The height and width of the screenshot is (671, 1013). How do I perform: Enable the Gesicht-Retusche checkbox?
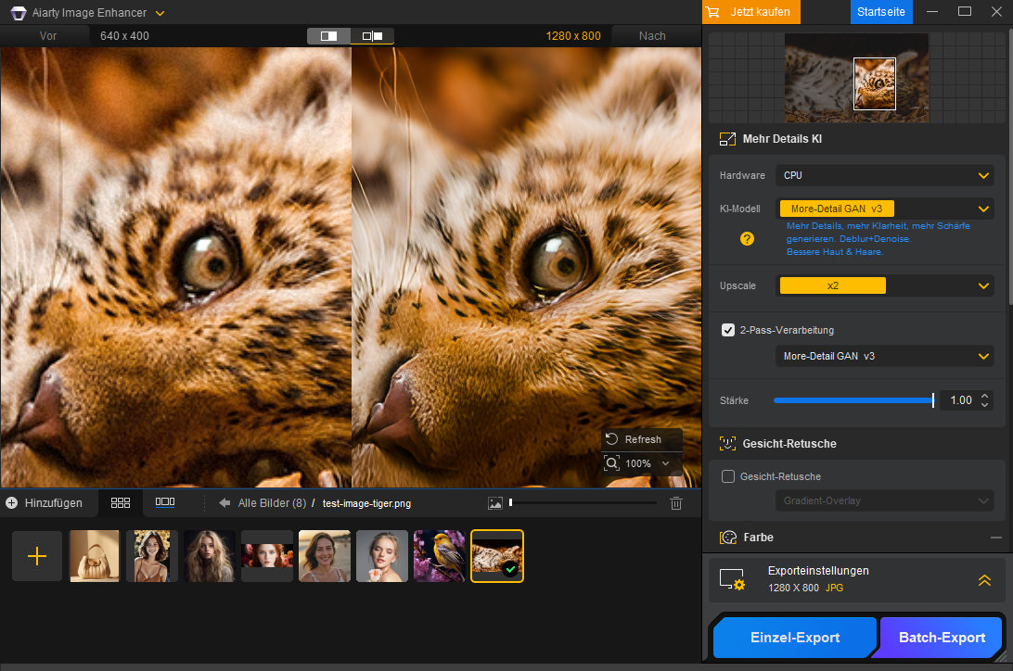coord(728,476)
